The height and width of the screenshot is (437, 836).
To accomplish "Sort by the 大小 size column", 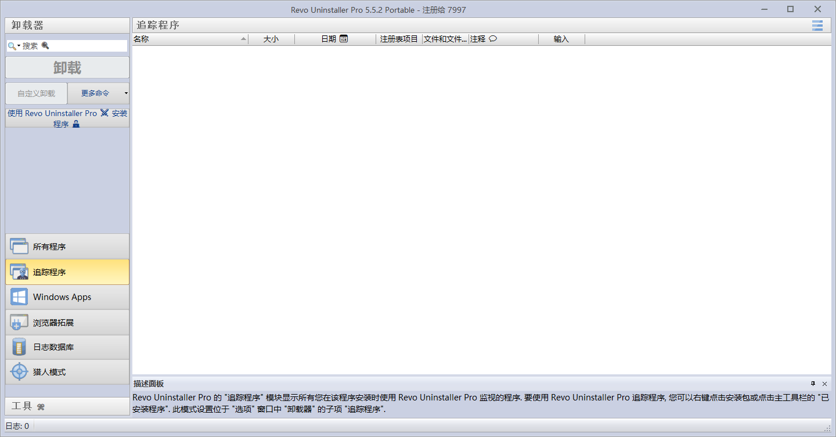I will click(271, 39).
